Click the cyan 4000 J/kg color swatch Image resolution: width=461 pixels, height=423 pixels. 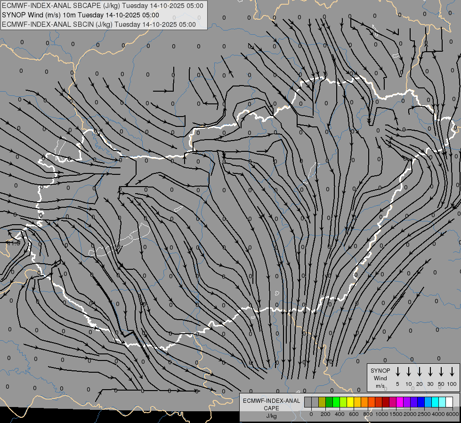click(435, 402)
